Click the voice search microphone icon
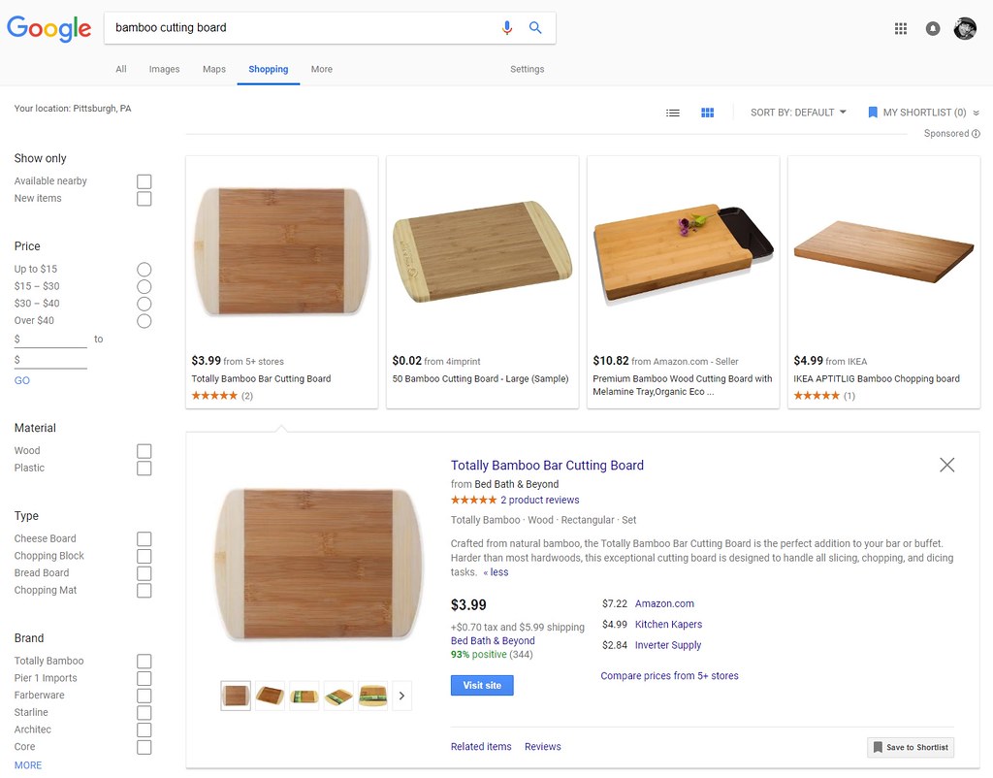Viewport: 993px width, 778px height. coord(506,28)
